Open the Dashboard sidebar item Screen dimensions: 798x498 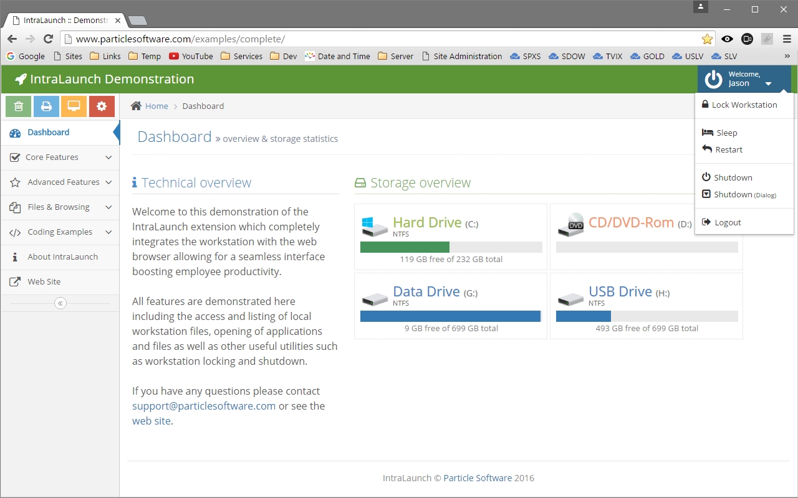click(x=60, y=133)
